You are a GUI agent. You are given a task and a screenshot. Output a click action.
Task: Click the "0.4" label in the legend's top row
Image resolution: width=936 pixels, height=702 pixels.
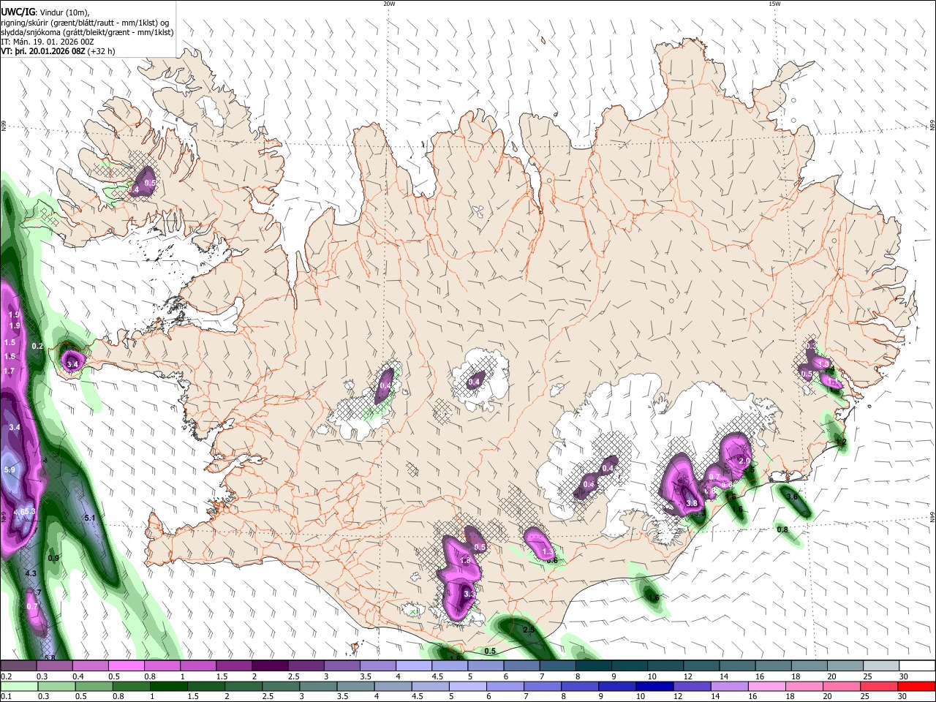pyautogui.click(x=78, y=676)
